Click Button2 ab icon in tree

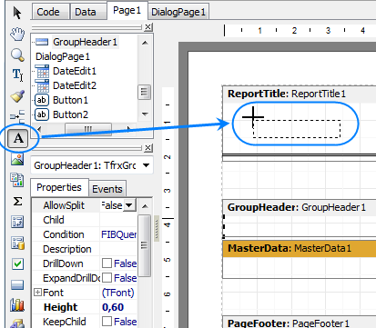pyautogui.click(x=42, y=114)
